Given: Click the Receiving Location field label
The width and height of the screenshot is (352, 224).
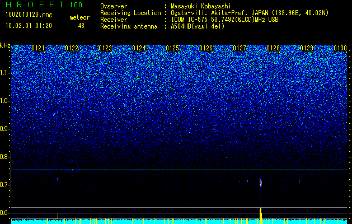Looking at the screenshot, I should [130, 13].
